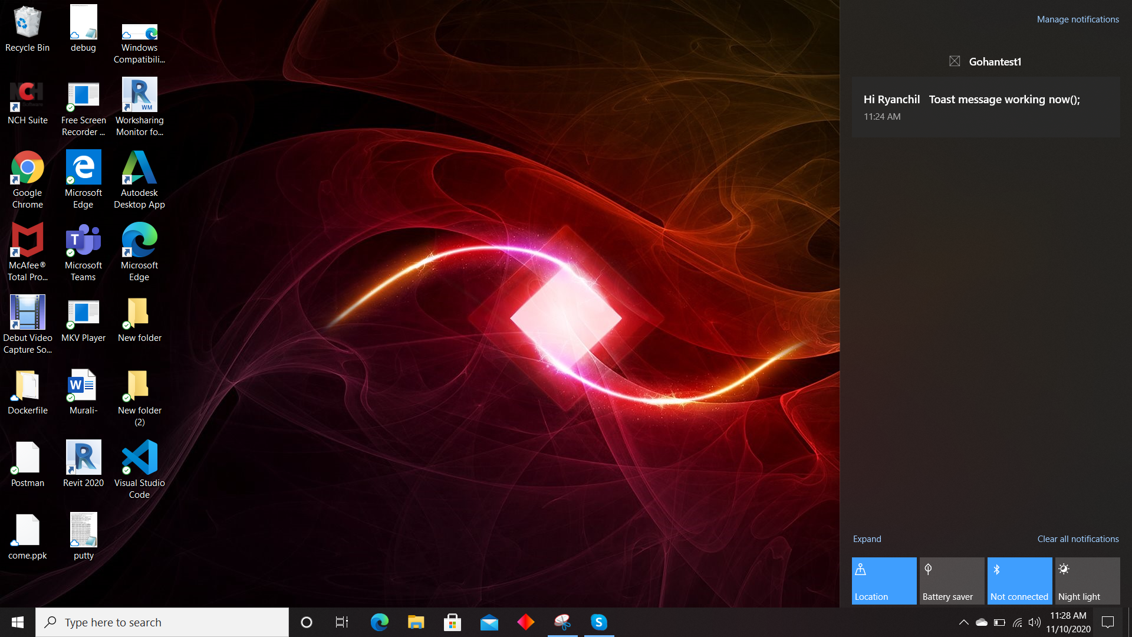Open Task View on taskbar
The width and height of the screenshot is (1132, 637).
(342, 622)
